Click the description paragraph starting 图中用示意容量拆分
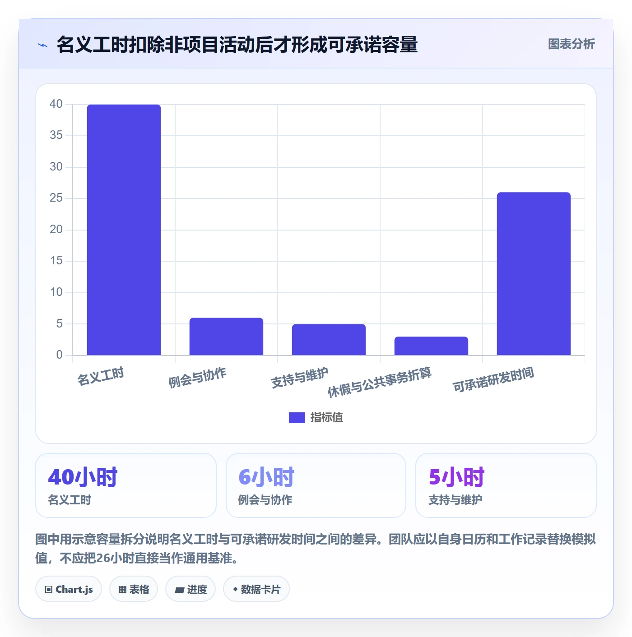Screen dimensions: 632x637 [316, 549]
